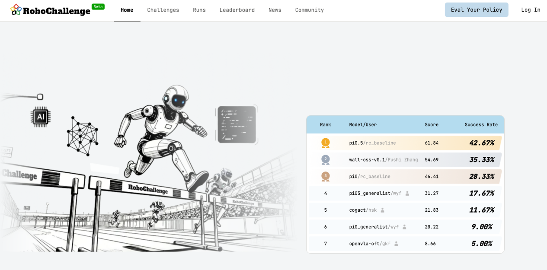Viewport: 547px width, 270px height.
Task: Open the Runs navigation tab
Action: point(199,10)
